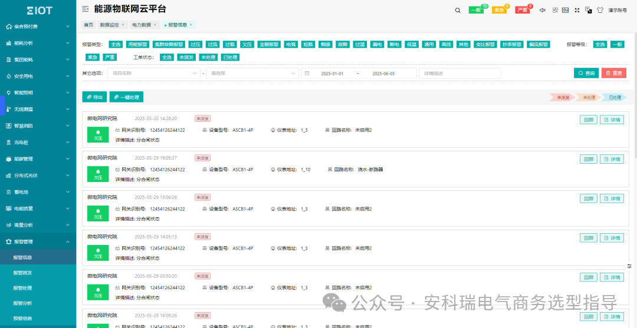Click the 导出 export button
The width and height of the screenshot is (637, 328).
pos(94,97)
